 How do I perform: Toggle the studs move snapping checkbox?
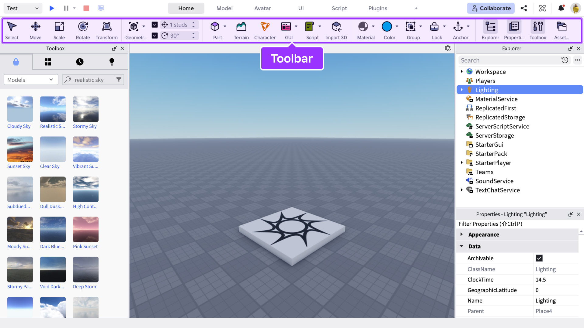point(155,25)
